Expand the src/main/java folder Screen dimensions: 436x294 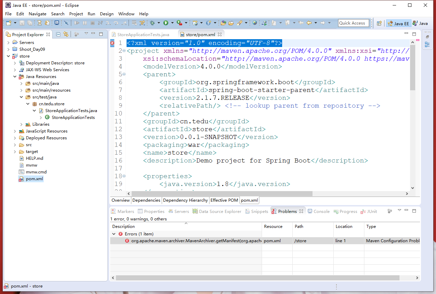[x=21, y=83]
